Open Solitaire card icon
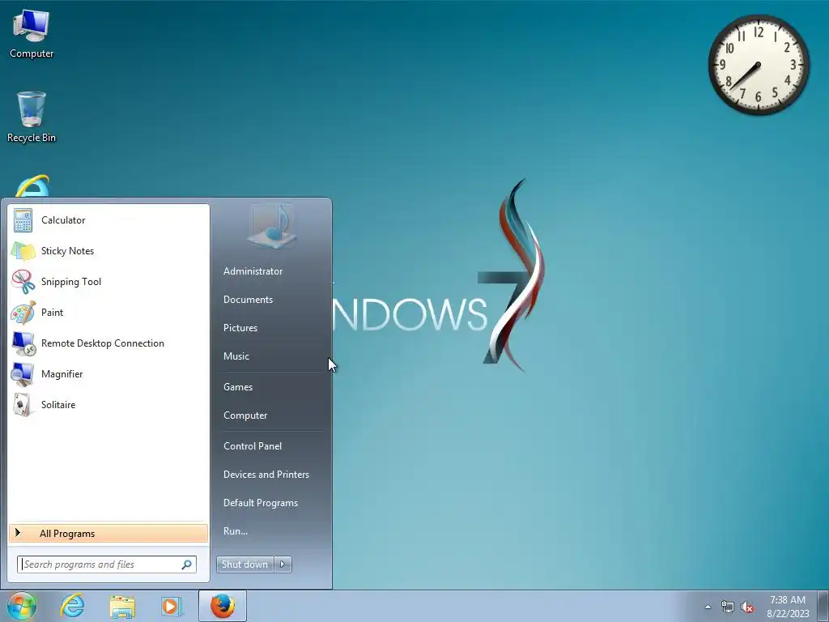The image size is (829, 622). pos(23,405)
